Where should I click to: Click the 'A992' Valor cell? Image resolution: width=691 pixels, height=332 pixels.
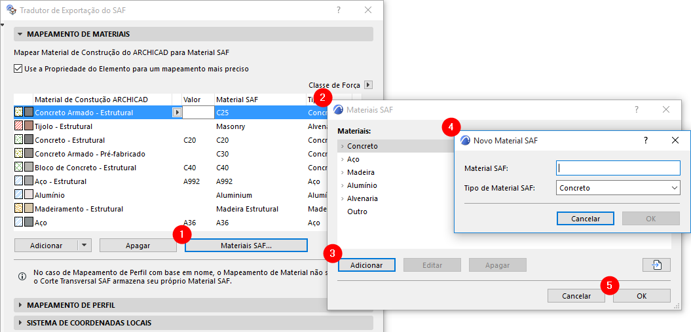(x=192, y=181)
